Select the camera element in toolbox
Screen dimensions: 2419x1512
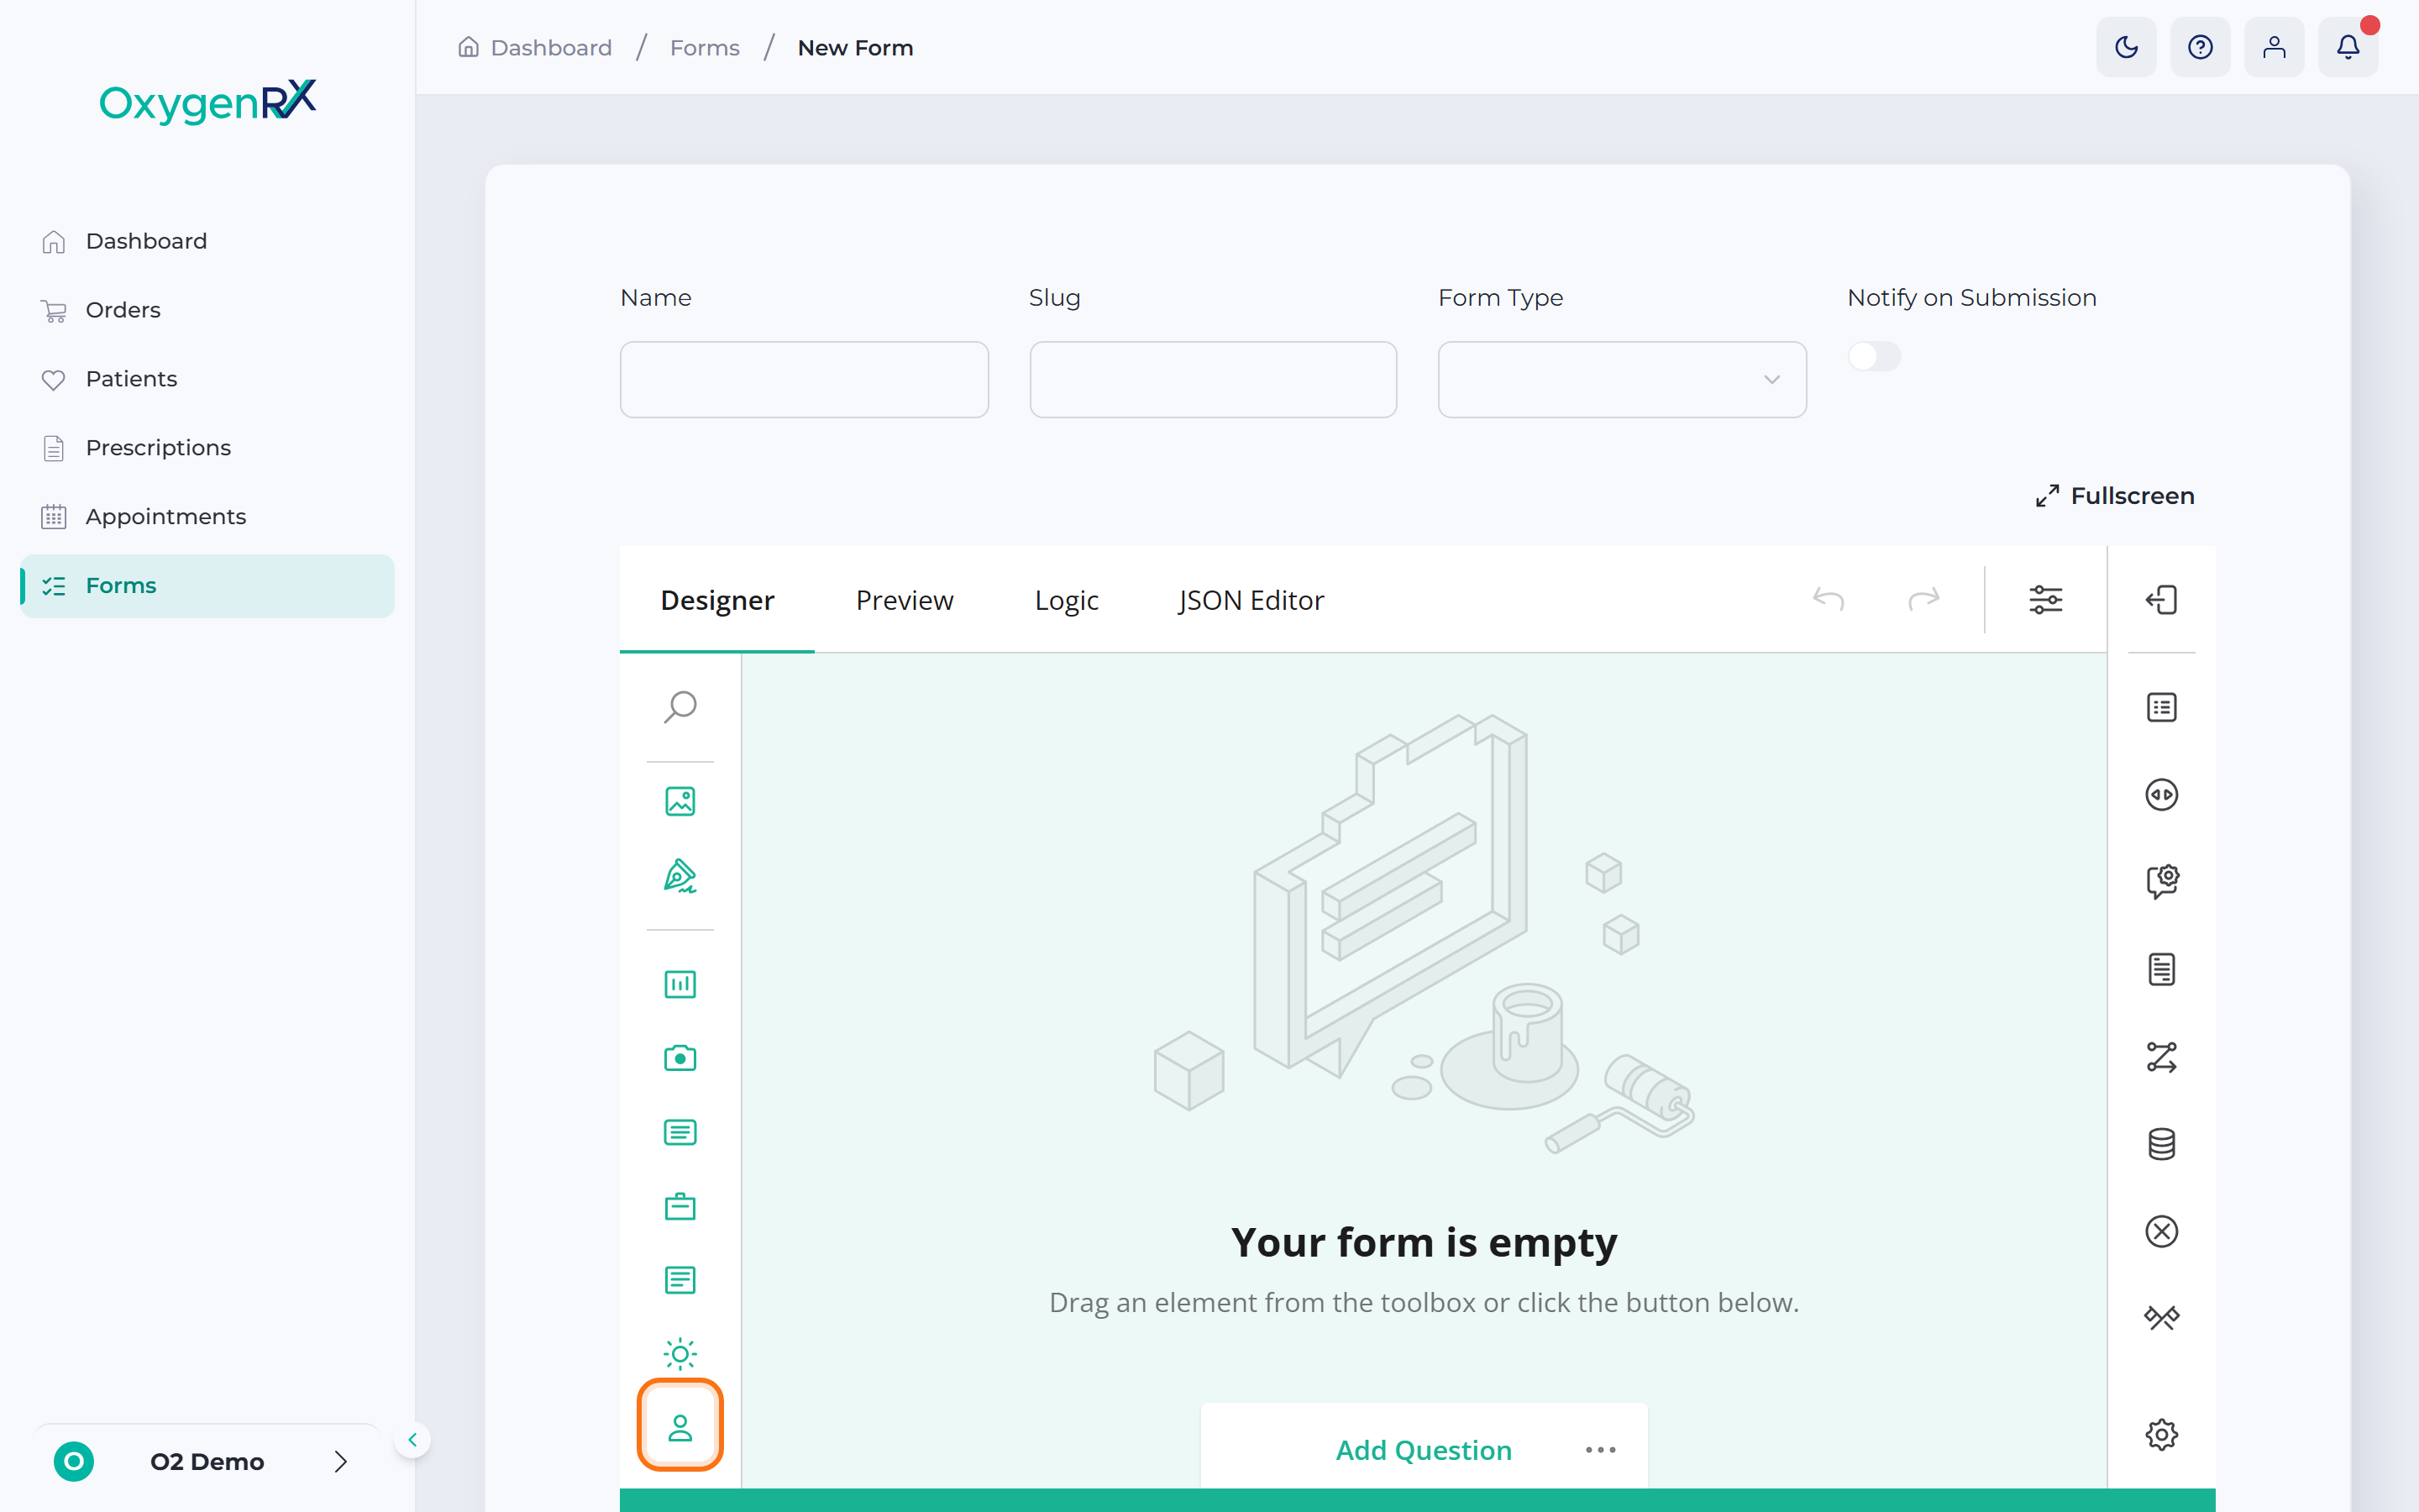680,1058
